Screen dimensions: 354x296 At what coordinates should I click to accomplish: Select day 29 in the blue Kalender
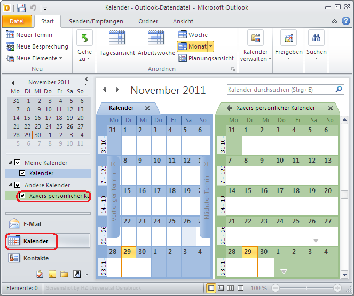129,262
